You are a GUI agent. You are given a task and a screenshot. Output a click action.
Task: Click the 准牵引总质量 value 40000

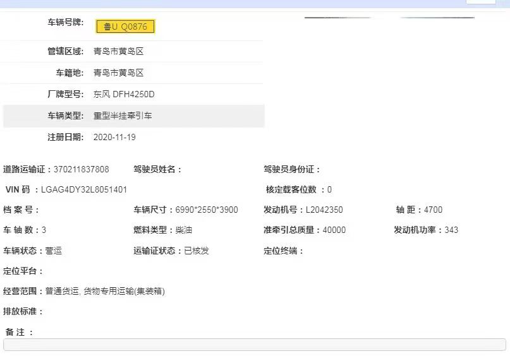tap(334, 230)
